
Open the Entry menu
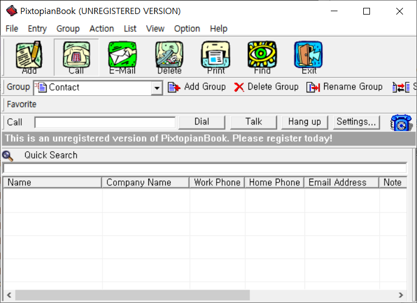(x=38, y=29)
